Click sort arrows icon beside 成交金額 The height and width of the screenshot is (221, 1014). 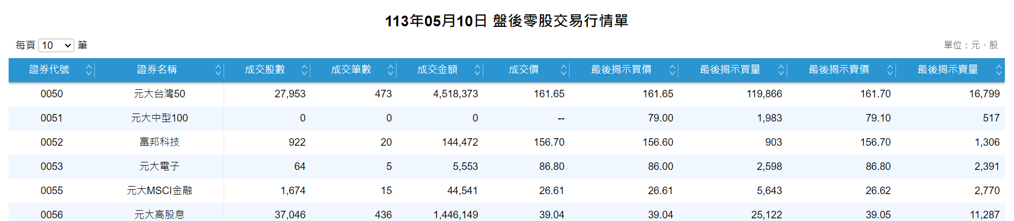point(477,70)
